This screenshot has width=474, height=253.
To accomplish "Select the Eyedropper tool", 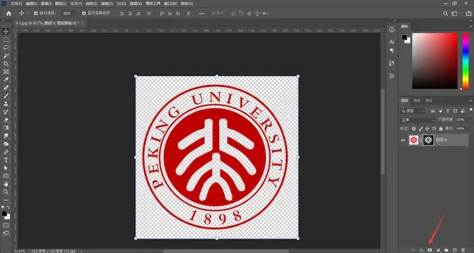I will click(x=6, y=80).
